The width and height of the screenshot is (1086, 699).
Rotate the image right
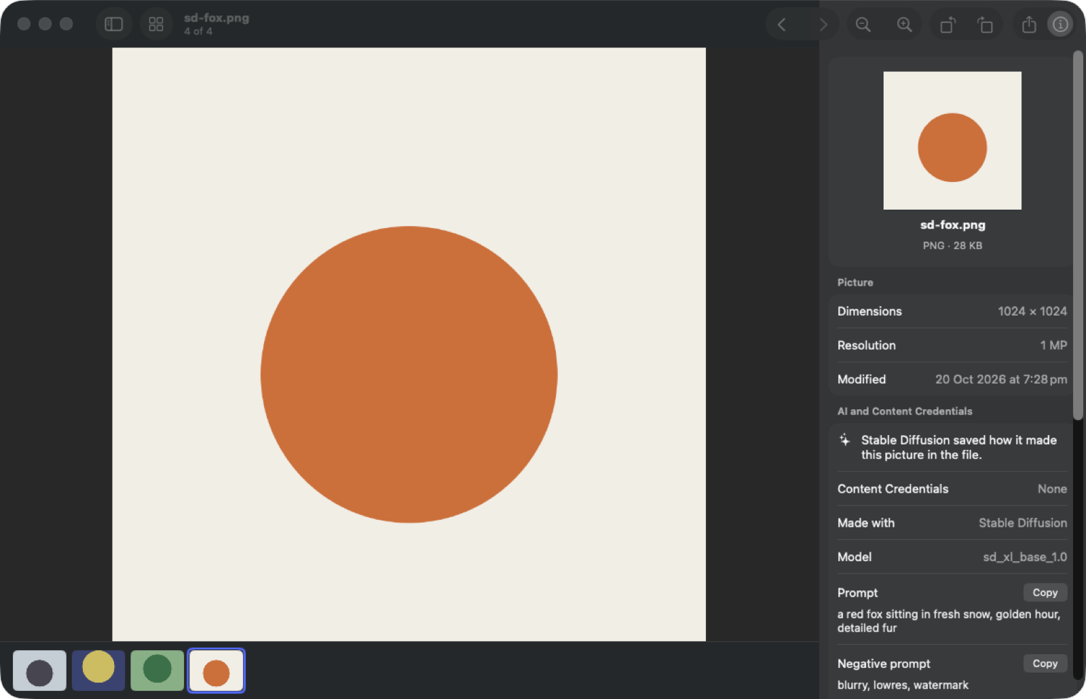point(985,24)
